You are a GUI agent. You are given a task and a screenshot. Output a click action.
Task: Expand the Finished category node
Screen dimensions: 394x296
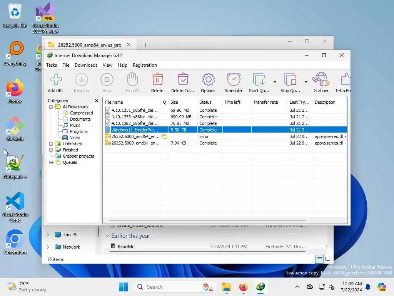coord(51,150)
